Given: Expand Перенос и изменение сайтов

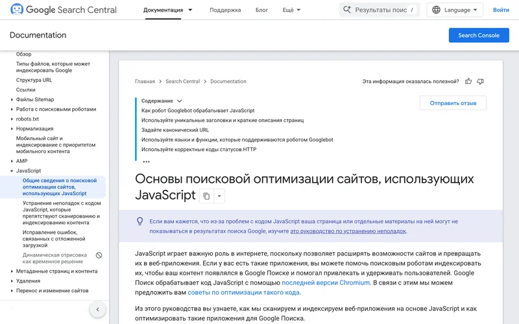Looking at the screenshot, I should [x=12, y=290].
